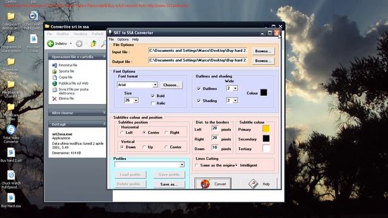Open the Options menu

click(122, 39)
